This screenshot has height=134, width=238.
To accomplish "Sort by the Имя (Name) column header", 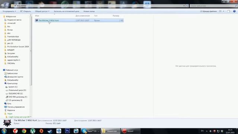I will pyautogui.click(x=37, y=16).
